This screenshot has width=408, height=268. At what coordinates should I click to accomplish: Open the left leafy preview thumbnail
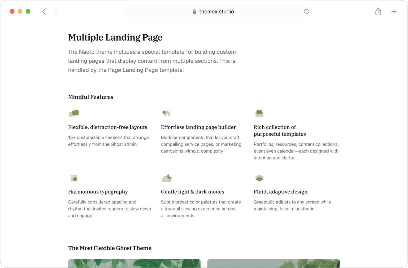click(x=134, y=263)
